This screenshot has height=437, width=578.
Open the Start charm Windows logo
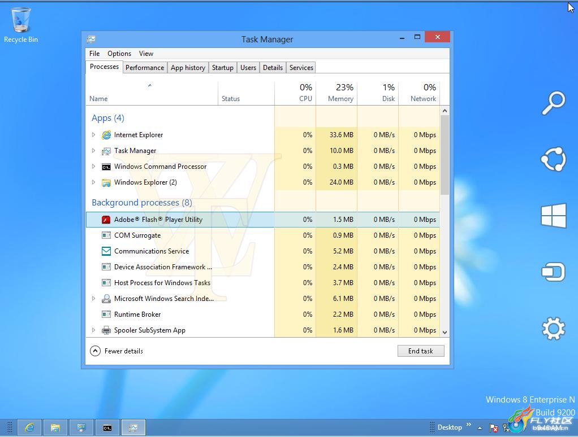coord(553,216)
